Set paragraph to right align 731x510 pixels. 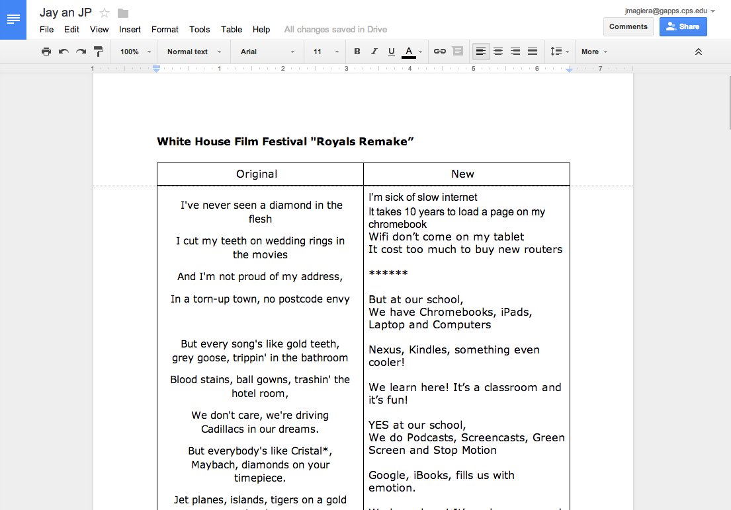[x=515, y=52]
